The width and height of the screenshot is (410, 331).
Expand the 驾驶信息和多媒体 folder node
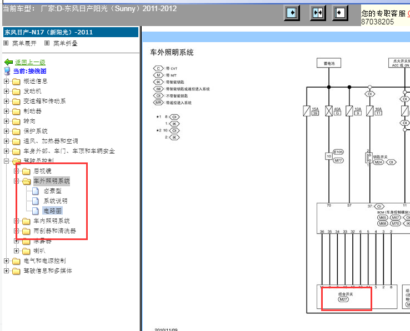pyautogui.click(x=6, y=271)
